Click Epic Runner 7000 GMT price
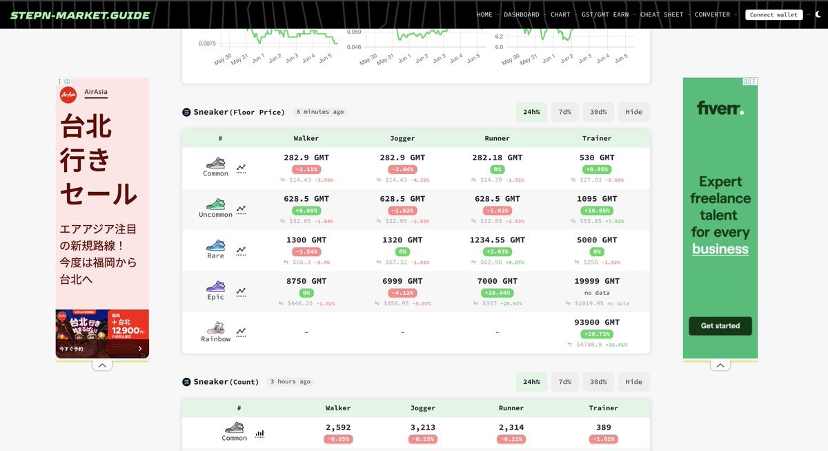This screenshot has height=451, width=828. tap(497, 281)
